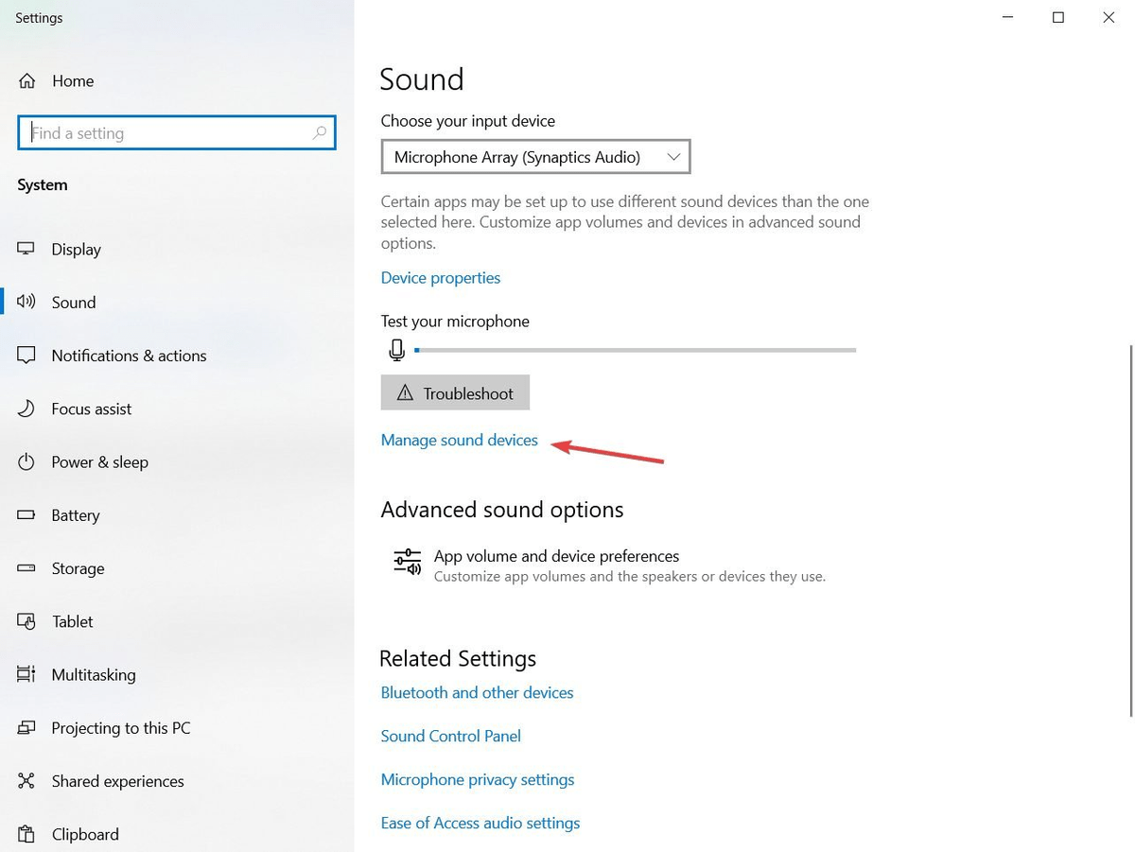Open Notifications & actions settings
The width and height of the screenshot is (1135, 852).
[129, 356]
